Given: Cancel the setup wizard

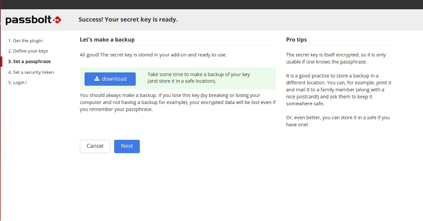Looking at the screenshot, I should tap(95, 146).
